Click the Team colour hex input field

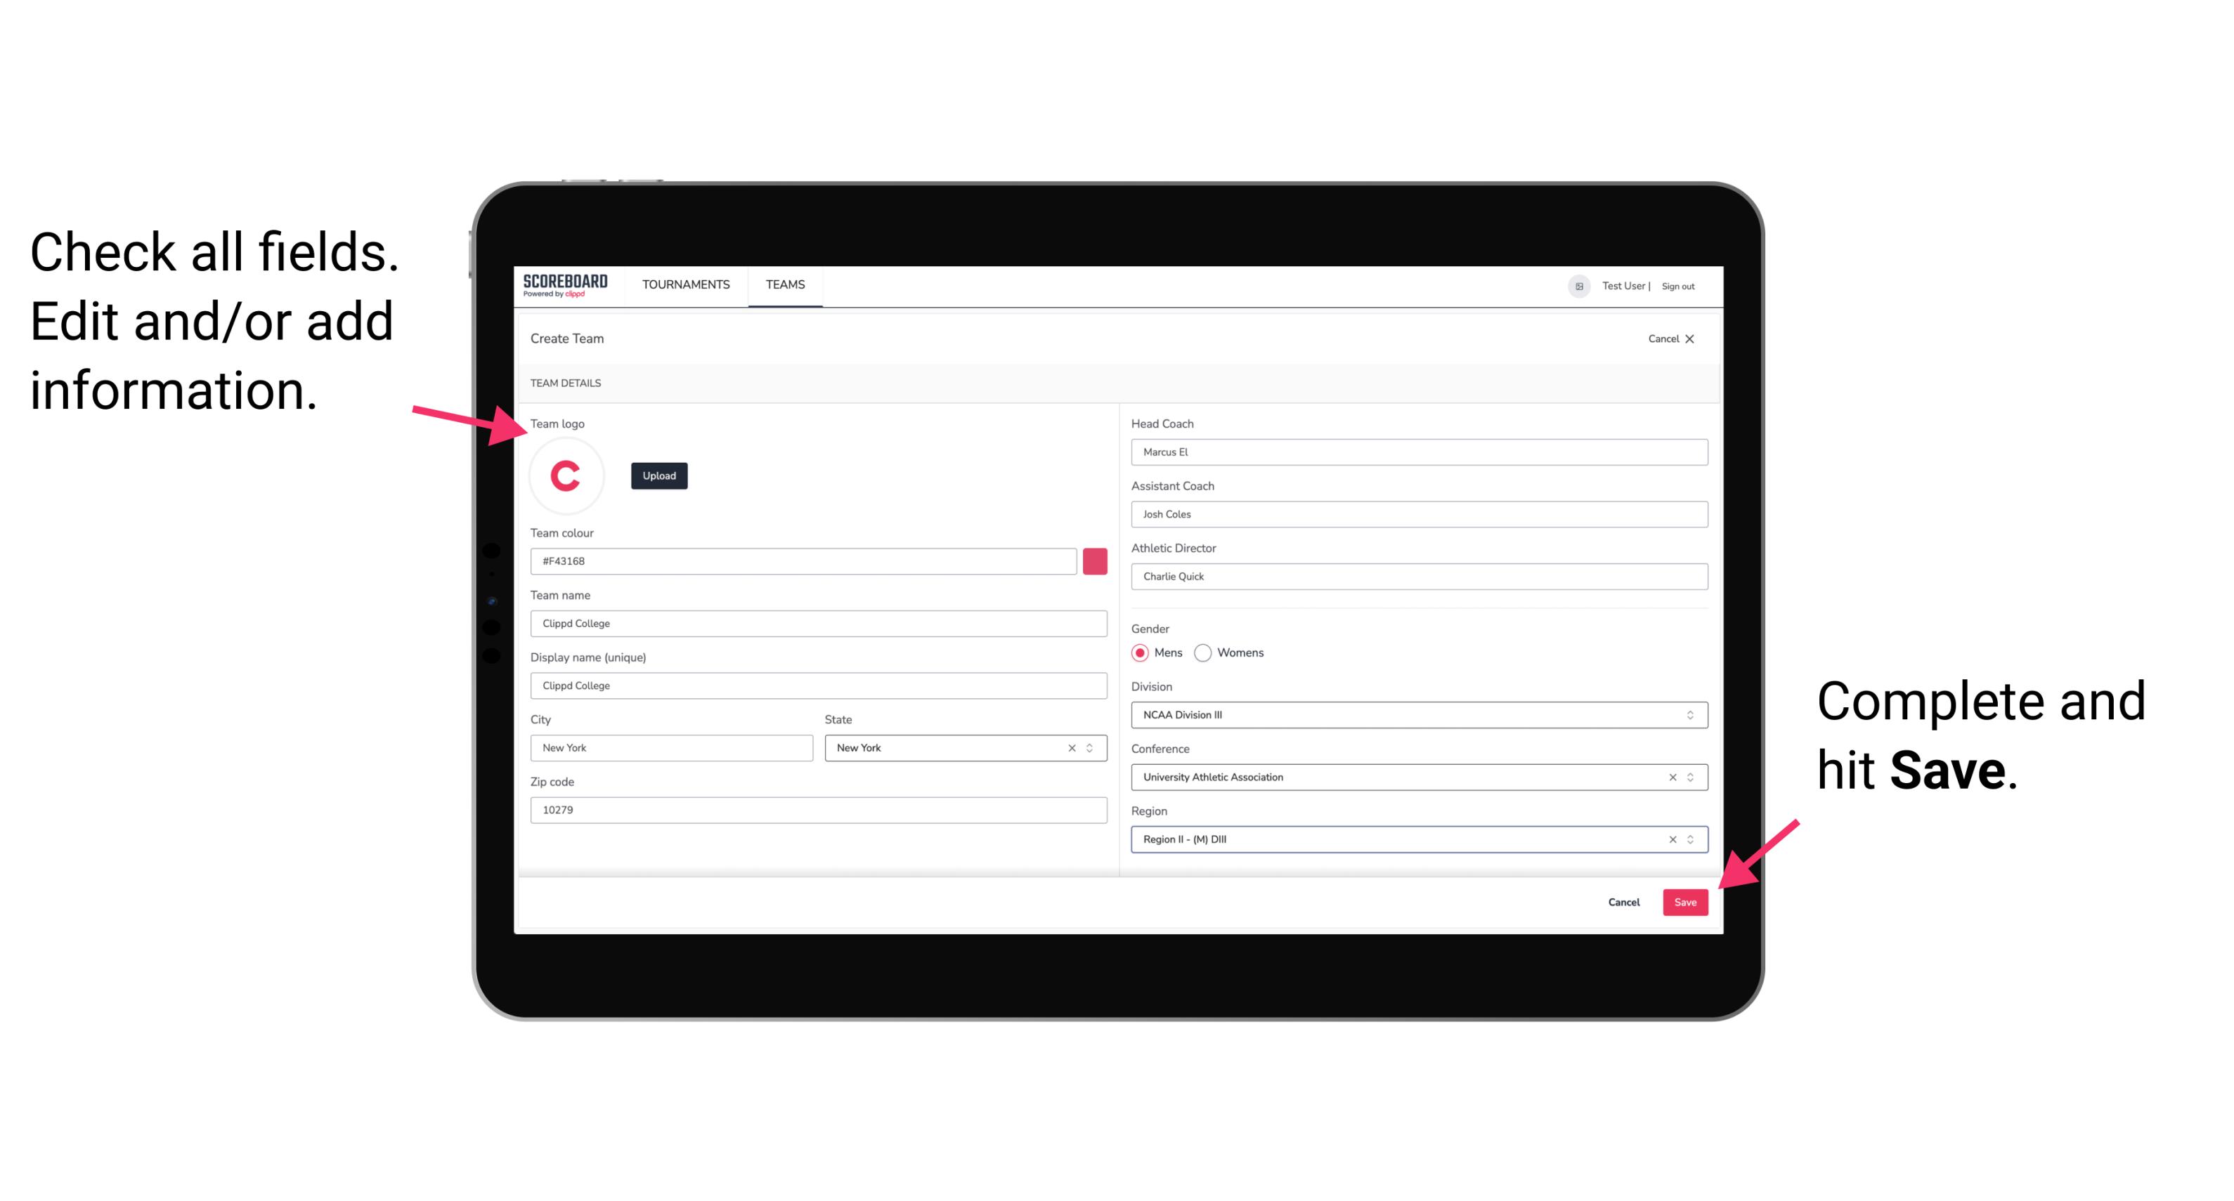pos(805,560)
